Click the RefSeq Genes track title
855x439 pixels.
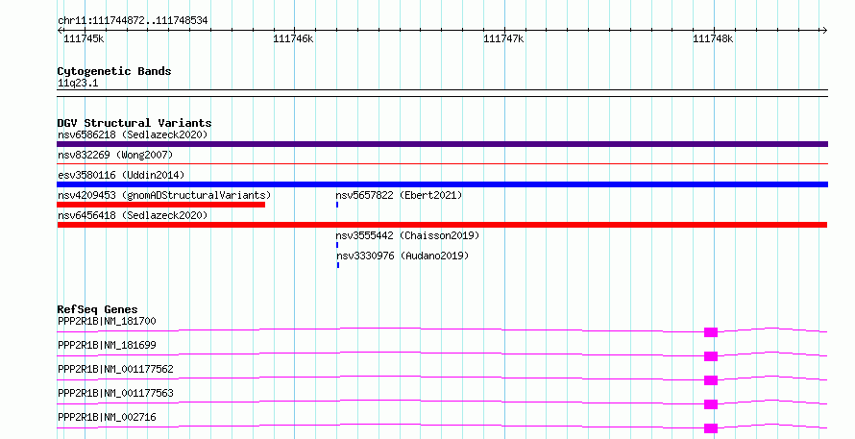click(97, 309)
